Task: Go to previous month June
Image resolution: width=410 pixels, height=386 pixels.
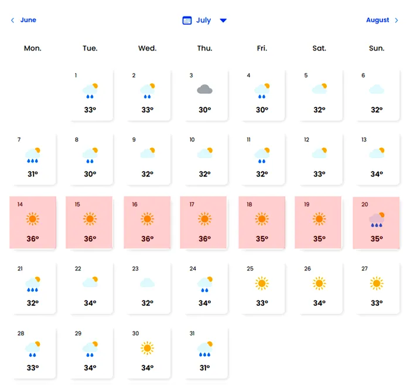Action: click(x=28, y=20)
